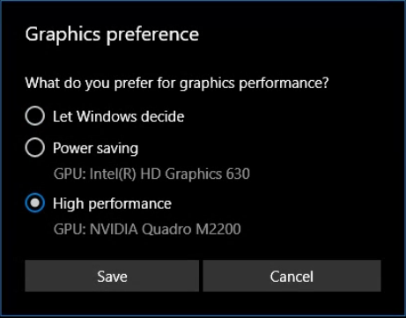Viewport: 406px width, 318px height.
Task: Click the word 'Windows' in the first option
Action: coord(107,116)
